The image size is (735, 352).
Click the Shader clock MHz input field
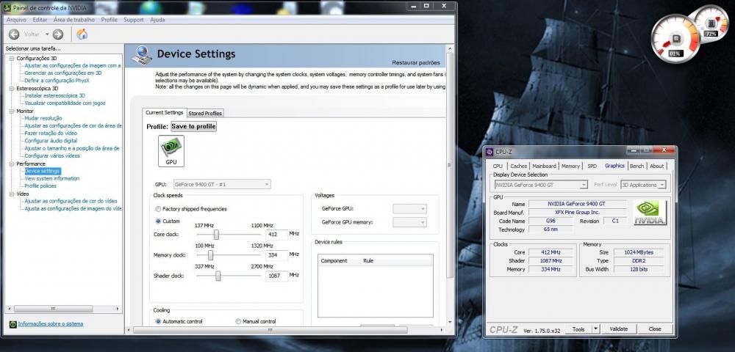pyautogui.click(x=276, y=276)
